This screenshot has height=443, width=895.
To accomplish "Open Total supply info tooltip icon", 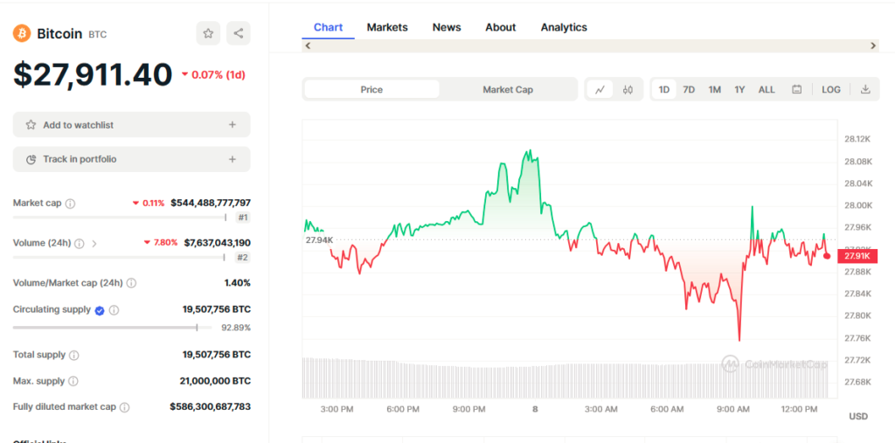I will click(x=74, y=355).
